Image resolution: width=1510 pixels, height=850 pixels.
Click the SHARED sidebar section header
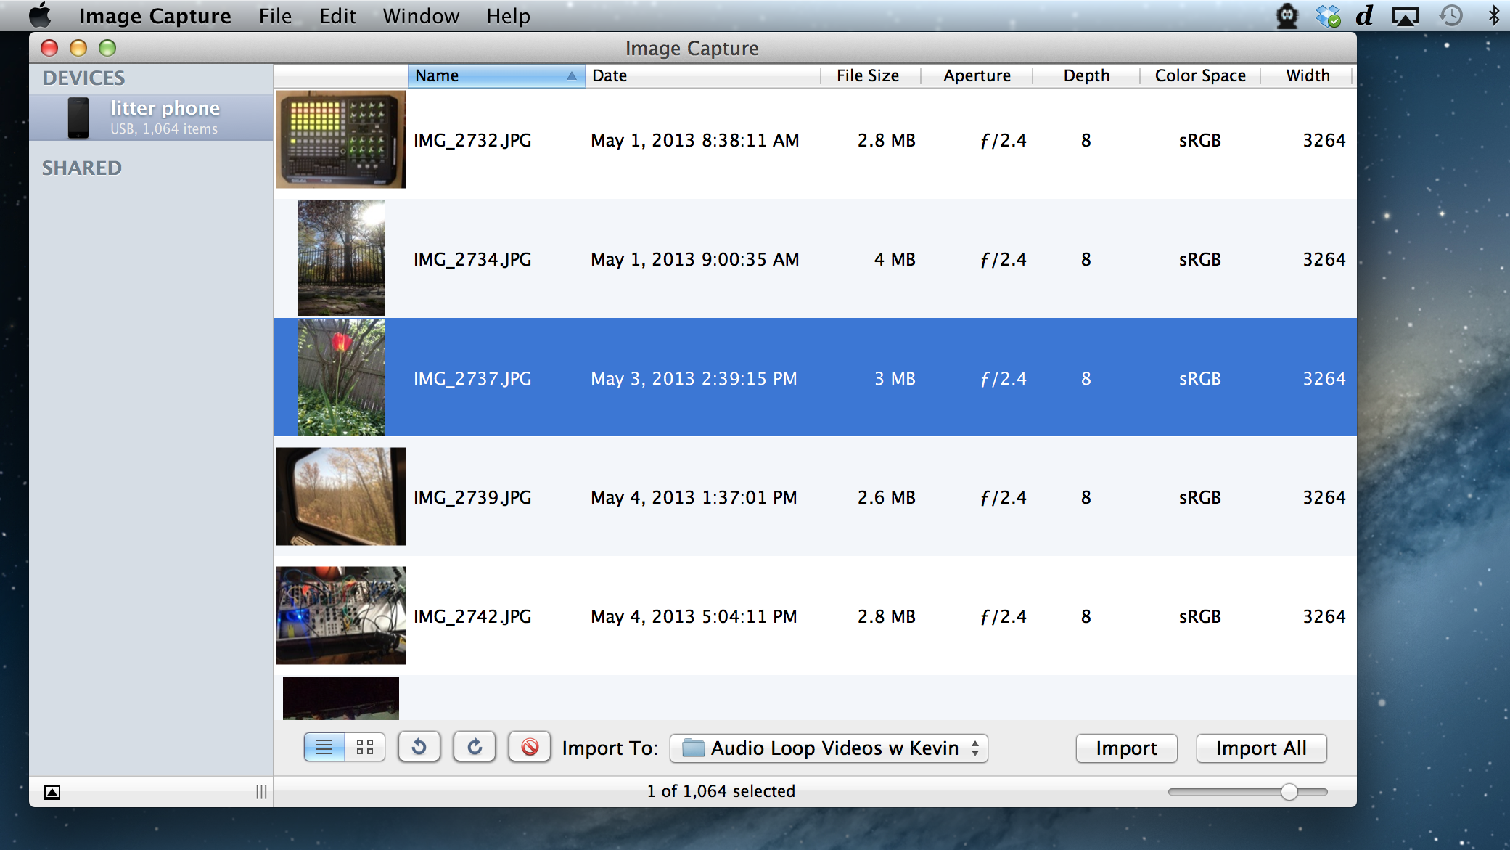click(82, 168)
